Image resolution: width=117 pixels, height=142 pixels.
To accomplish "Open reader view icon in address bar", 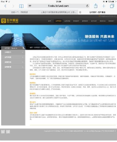I will coord(30,6).
